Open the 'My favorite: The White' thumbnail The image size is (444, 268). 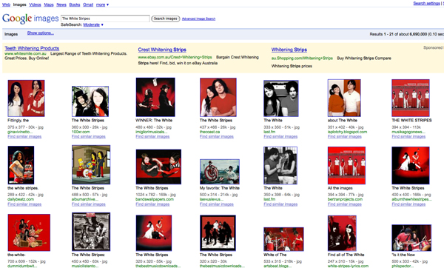220,172
